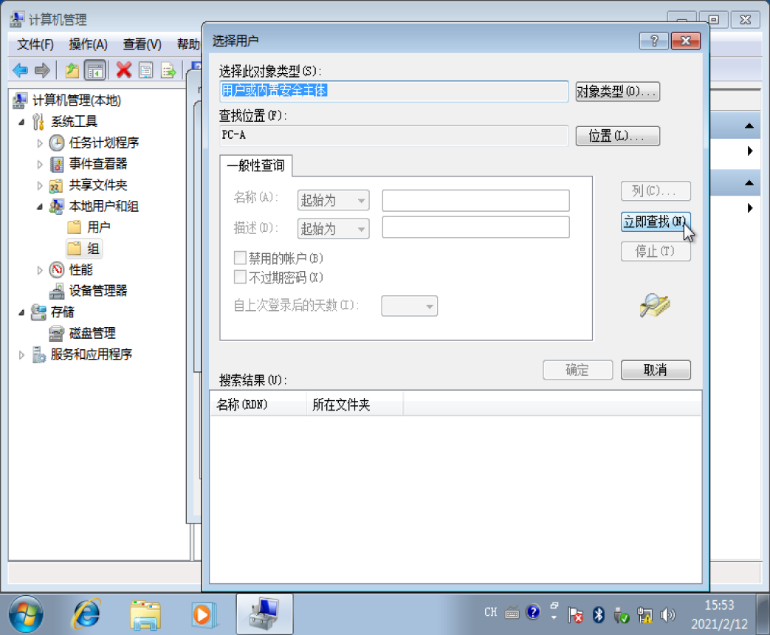Click the 名称 query text field
Screen dimensions: 770x635
click(476, 200)
